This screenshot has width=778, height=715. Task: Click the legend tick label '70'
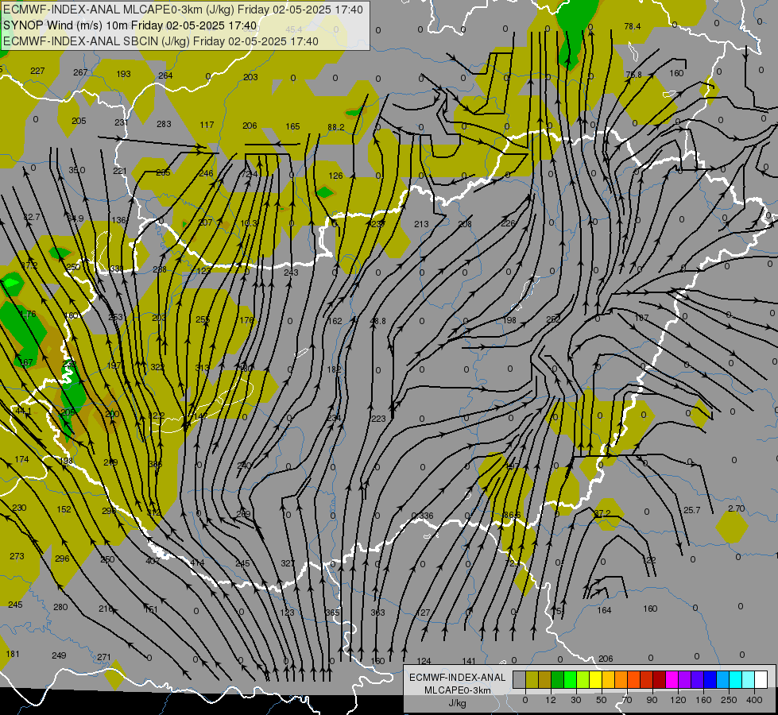(627, 700)
